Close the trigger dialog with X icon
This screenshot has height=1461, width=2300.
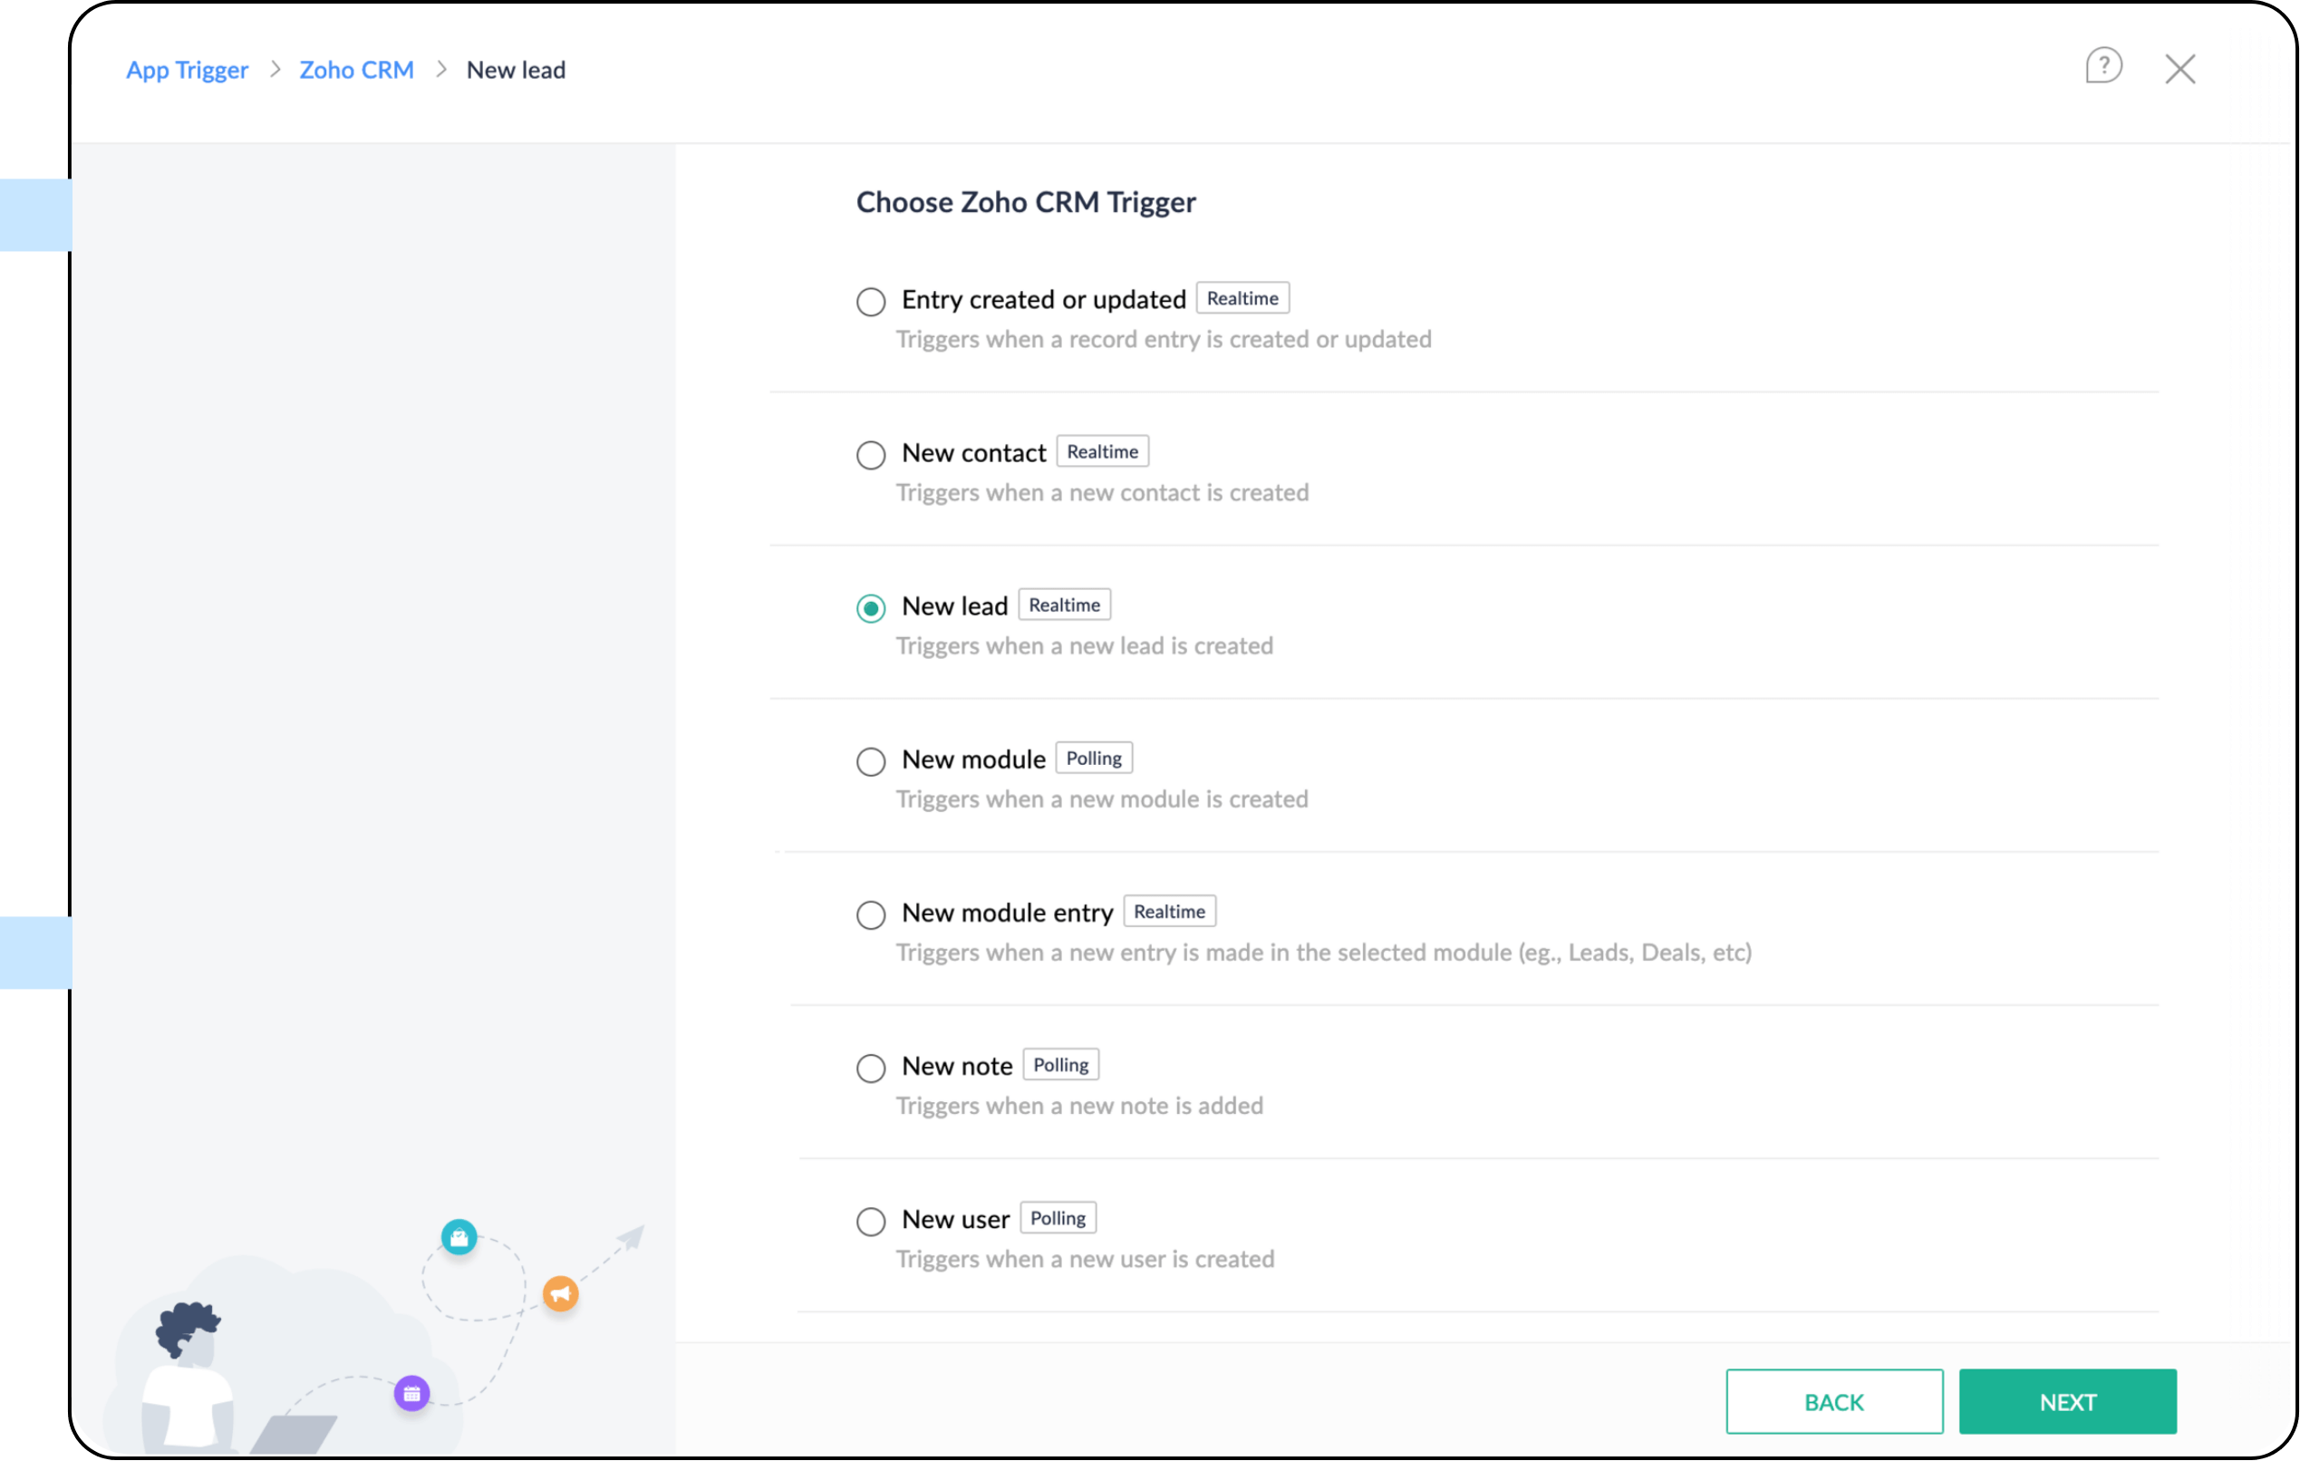pos(2179,69)
